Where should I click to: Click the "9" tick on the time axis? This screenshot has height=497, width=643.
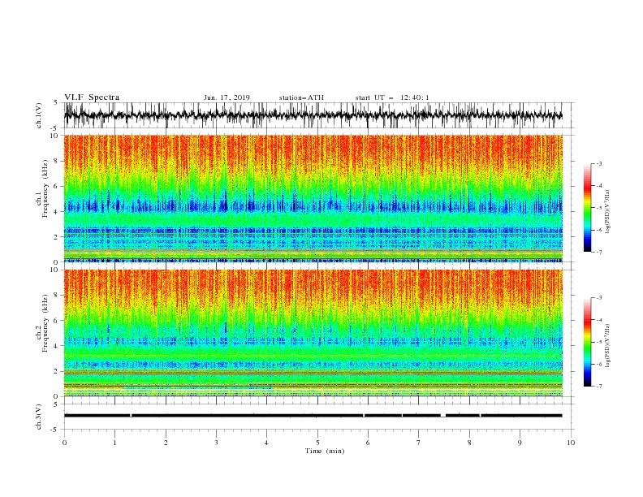click(520, 443)
